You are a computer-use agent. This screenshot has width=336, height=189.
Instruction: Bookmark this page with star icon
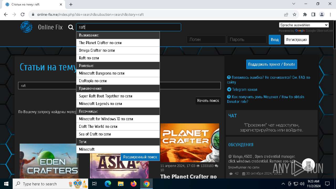pos(295,14)
